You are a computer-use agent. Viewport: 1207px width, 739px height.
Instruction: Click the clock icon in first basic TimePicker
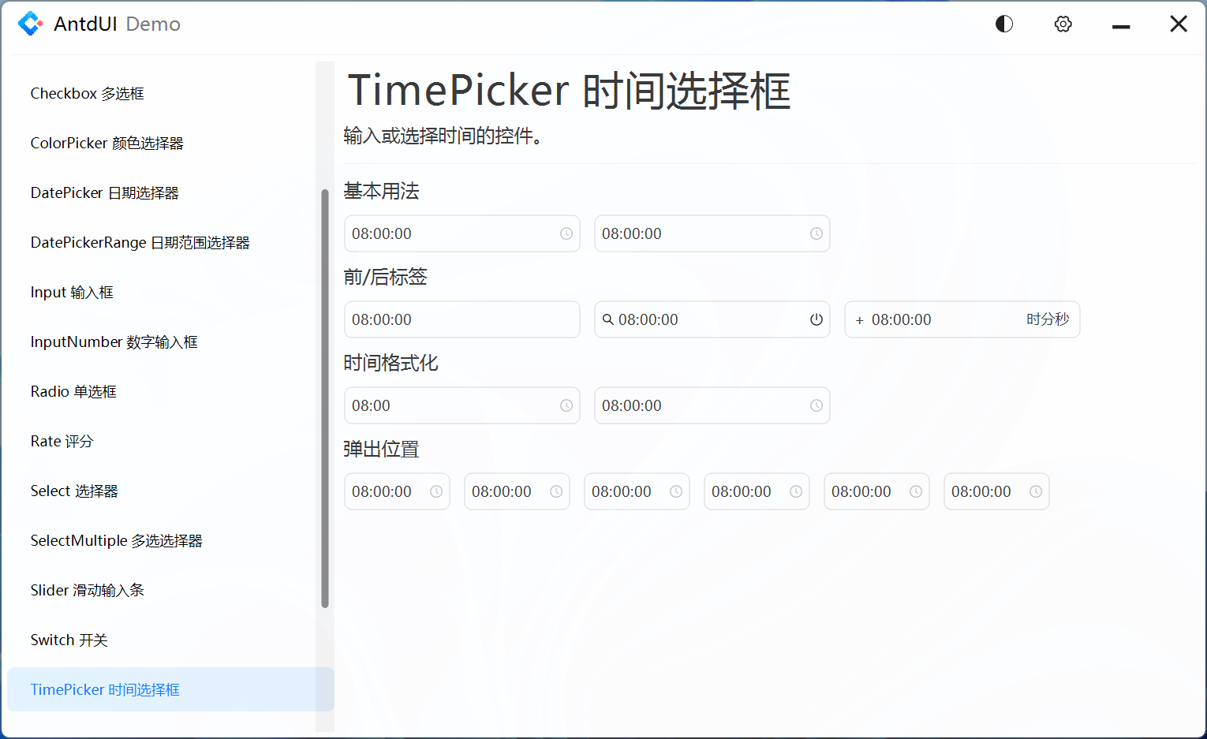pyautogui.click(x=566, y=233)
